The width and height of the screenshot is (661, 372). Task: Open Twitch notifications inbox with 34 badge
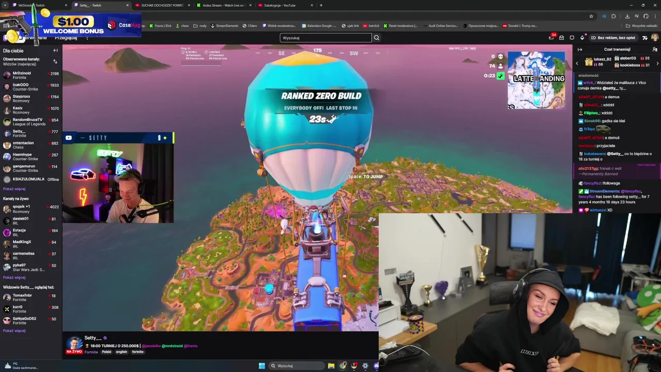pos(552,38)
